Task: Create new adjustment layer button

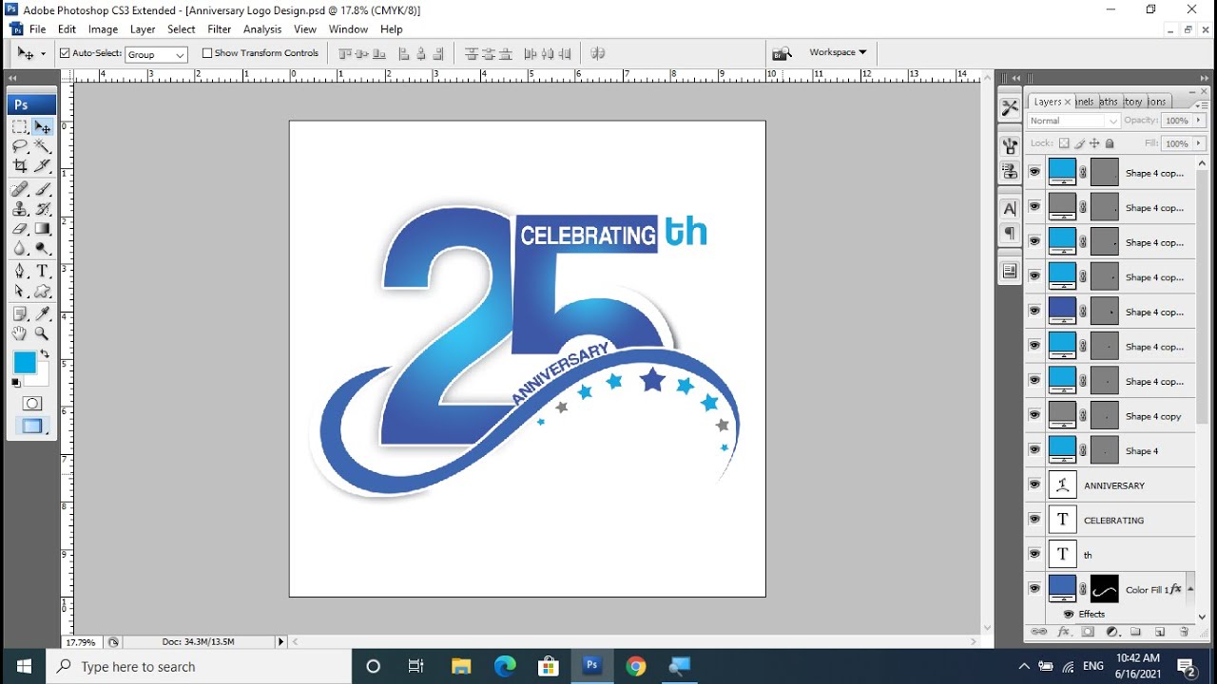Action: pyautogui.click(x=1111, y=632)
